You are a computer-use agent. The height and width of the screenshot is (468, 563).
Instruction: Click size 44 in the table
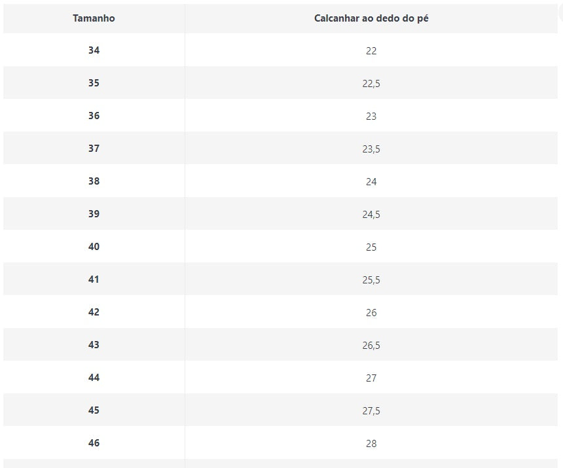pyautogui.click(x=94, y=378)
